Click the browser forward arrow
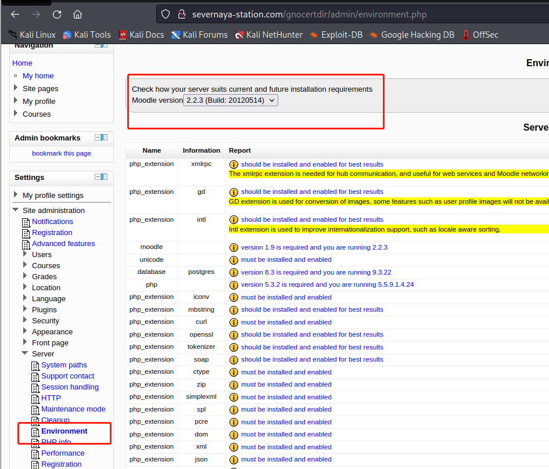 35,15
